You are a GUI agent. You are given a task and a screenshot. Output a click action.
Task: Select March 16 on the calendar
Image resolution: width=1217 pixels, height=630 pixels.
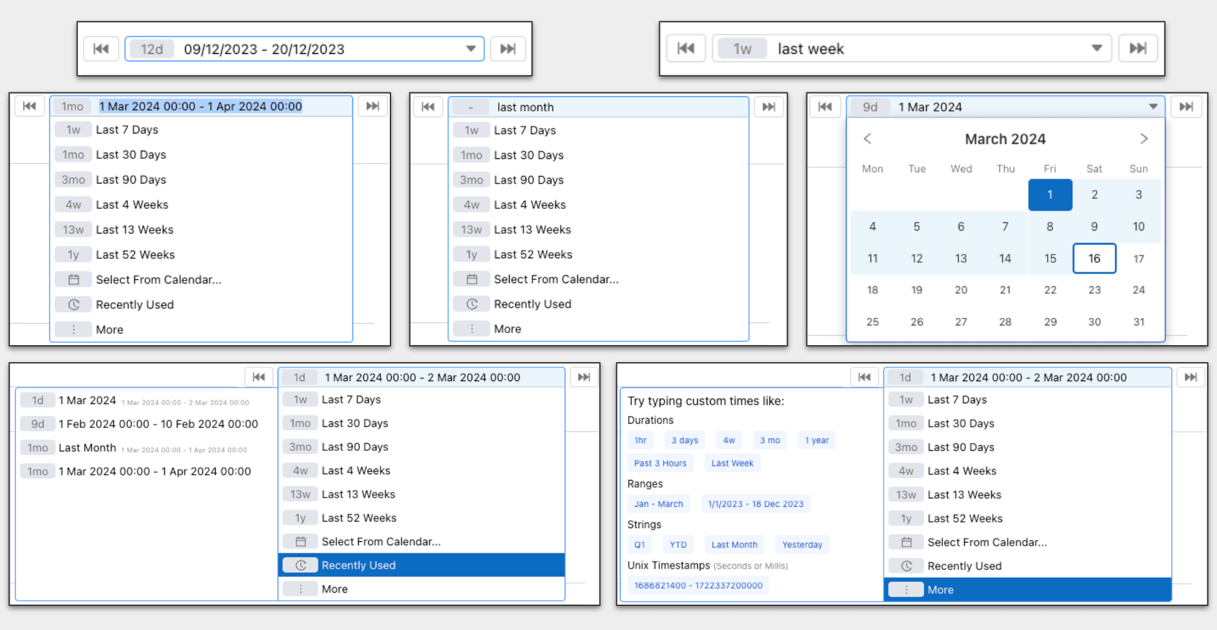[1094, 258]
